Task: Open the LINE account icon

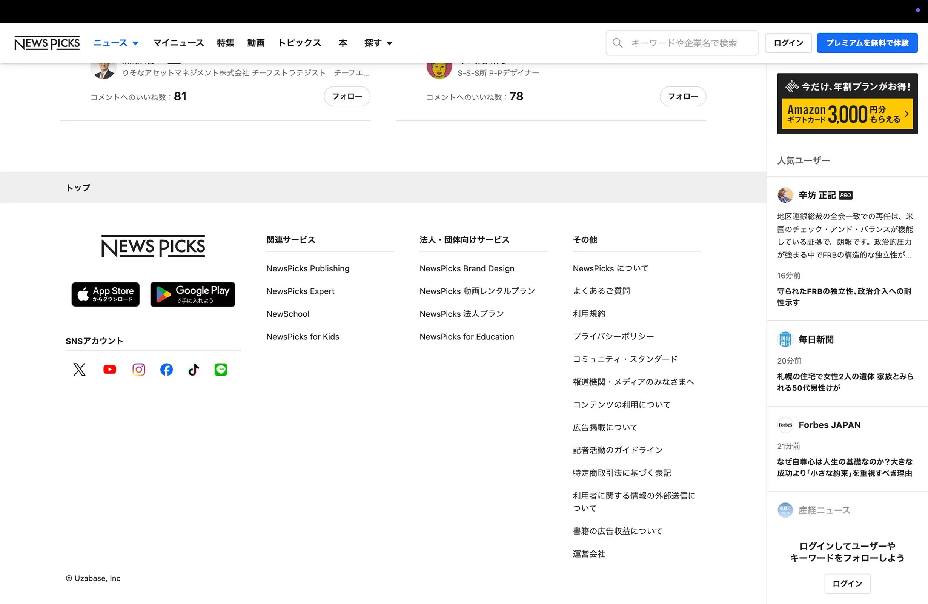Action: [x=221, y=369]
